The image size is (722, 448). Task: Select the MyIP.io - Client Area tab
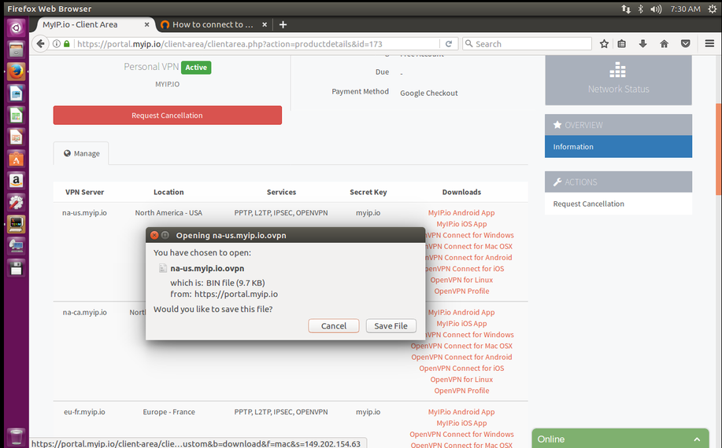click(92, 24)
